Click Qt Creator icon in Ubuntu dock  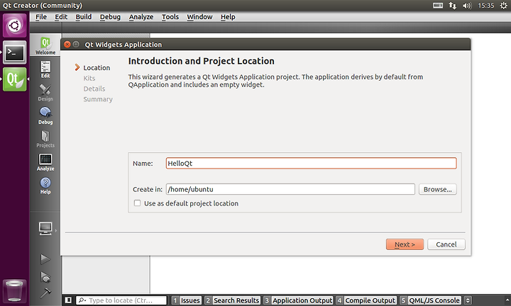[x=15, y=79]
